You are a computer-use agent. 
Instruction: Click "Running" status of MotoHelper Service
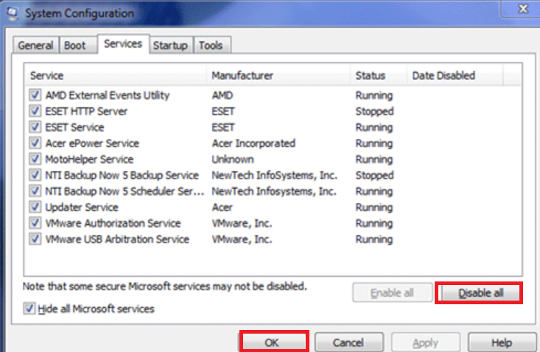point(374,159)
